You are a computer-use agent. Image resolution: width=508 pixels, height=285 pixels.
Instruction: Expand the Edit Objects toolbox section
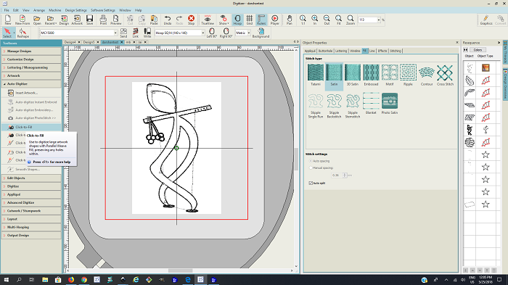[31, 178]
